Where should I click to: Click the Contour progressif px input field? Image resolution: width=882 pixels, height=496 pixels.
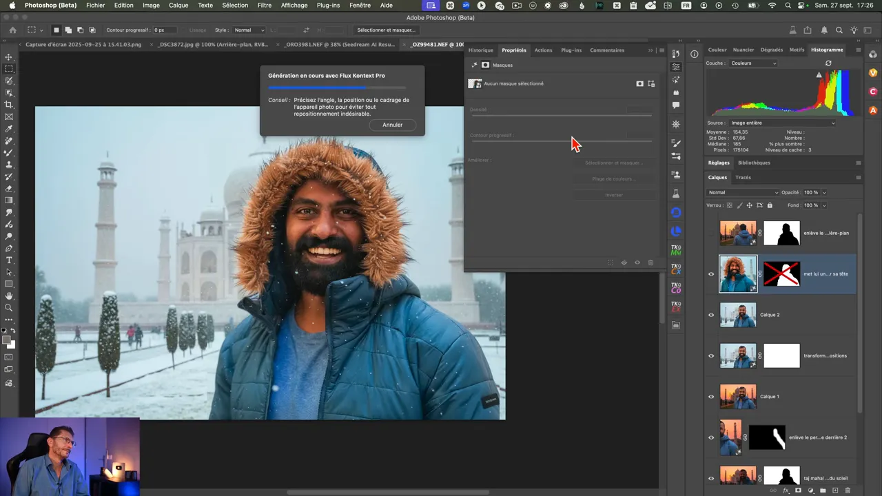pyautogui.click(x=164, y=30)
